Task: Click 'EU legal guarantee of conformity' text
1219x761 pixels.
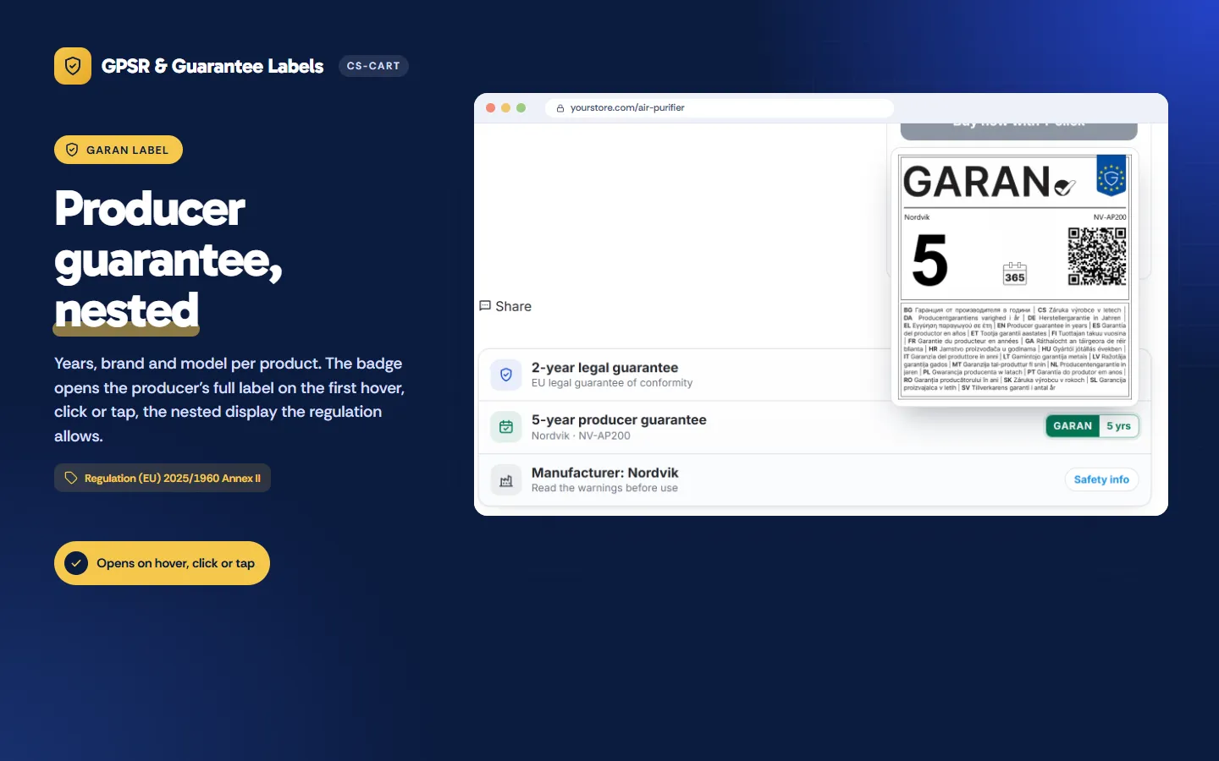Action: [x=612, y=383]
